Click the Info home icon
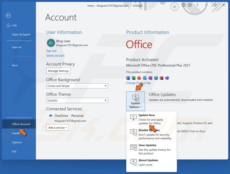Viewport: 230px width, 174px height. coord(8,25)
